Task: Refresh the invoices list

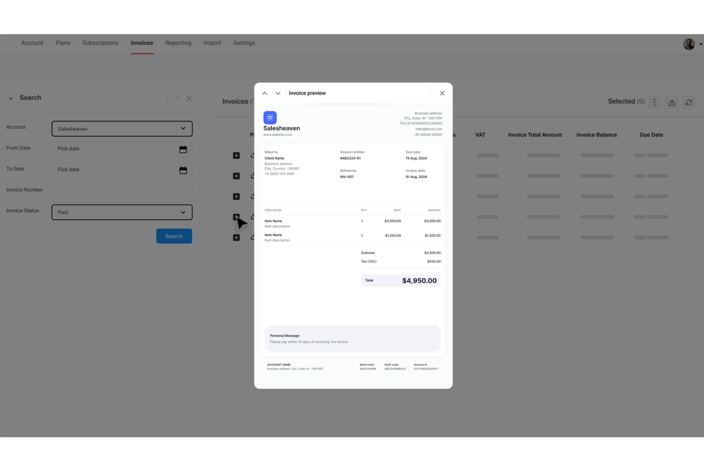Action: [689, 102]
